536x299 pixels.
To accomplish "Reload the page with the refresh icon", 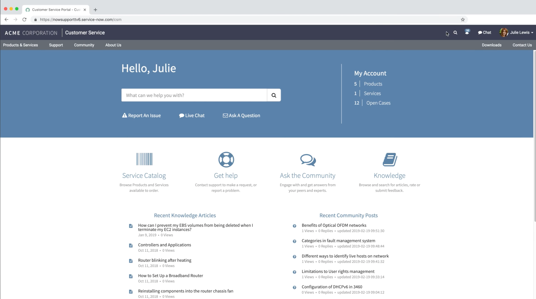I will click(x=24, y=20).
